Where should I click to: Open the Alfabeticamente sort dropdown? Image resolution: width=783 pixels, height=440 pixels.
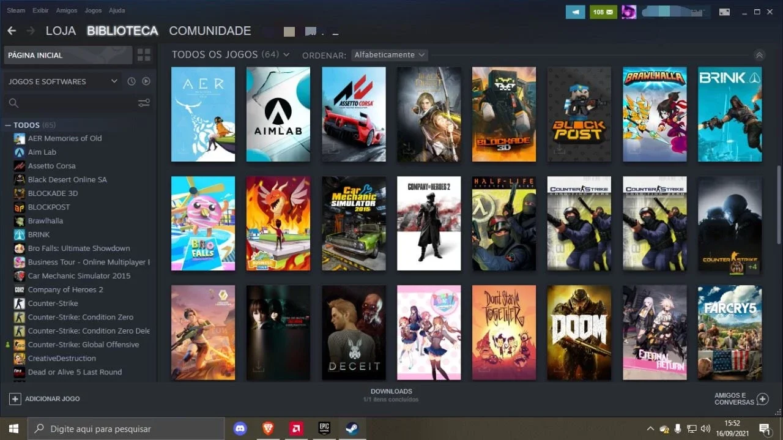(x=390, y=55)
